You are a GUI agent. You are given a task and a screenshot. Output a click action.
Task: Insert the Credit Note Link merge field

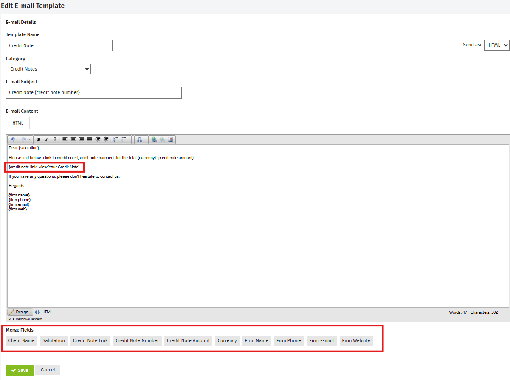[90, 340]
